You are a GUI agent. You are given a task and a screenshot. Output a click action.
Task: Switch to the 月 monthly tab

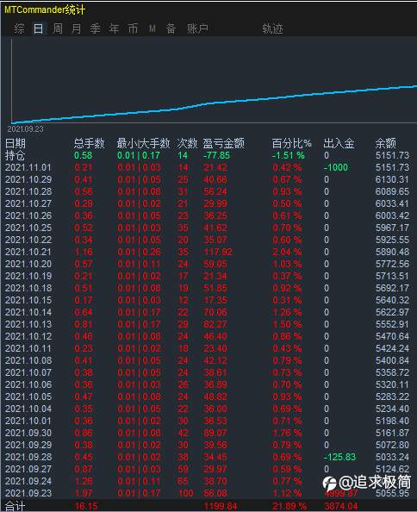[77, 28]
